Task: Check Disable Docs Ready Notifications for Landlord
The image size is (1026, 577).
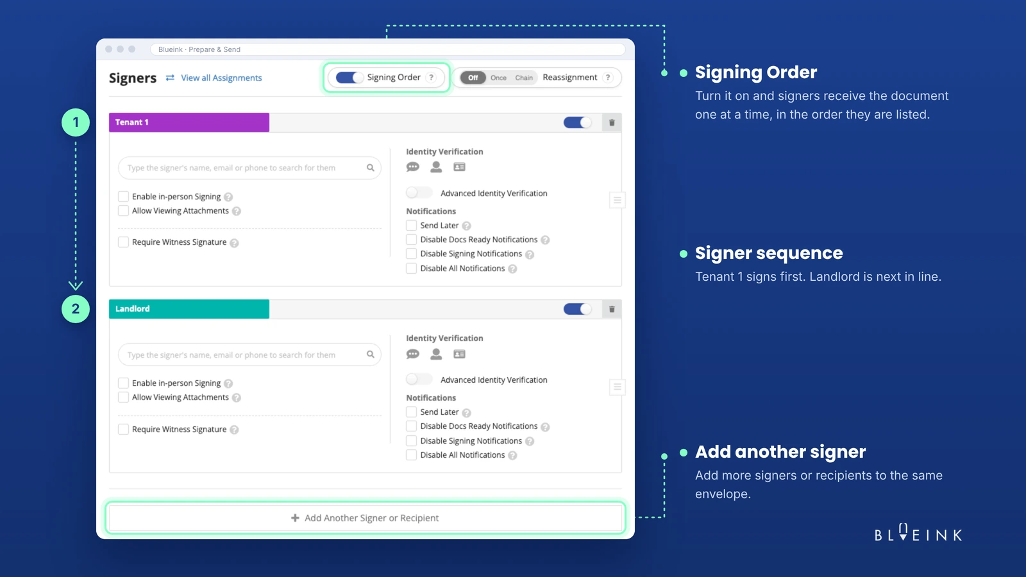Action: pyautogui.click(x=412, y=426)
